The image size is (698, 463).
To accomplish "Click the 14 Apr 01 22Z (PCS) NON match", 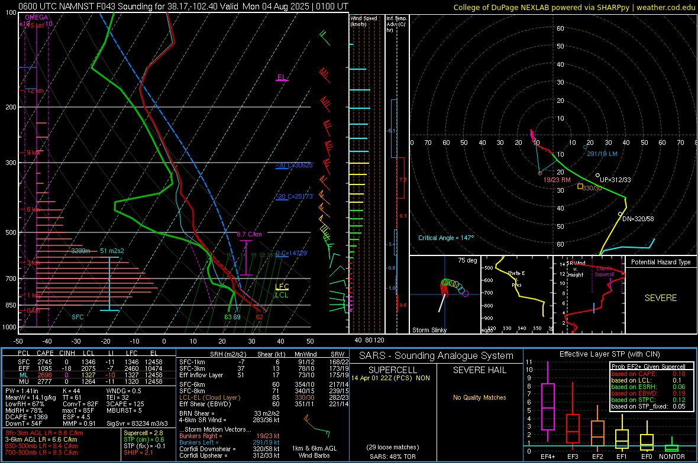I will (391, 378).
